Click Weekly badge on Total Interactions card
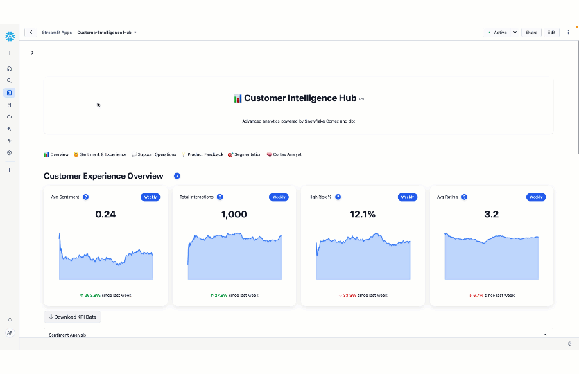This screenshot has width=579, height=374. (279, 197)
